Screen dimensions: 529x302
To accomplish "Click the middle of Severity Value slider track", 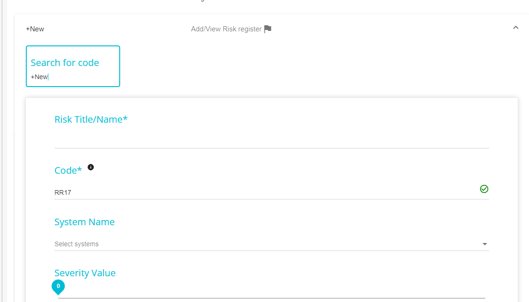I will tap(272, 298).
